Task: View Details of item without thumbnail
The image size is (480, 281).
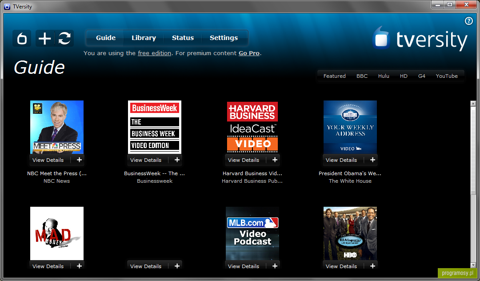Action: (146, 266)
